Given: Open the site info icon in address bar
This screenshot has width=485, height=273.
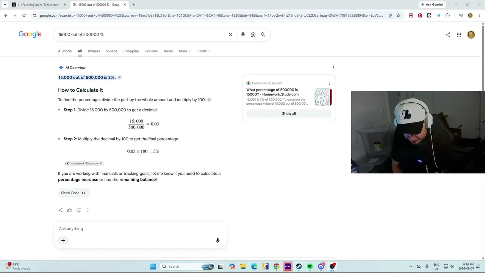Looking at the screenshot, I should click(35, 16).
